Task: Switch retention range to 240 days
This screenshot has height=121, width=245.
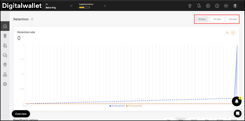Action: (233, 19)
